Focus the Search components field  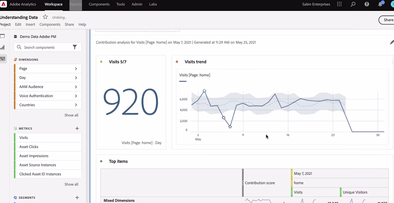click(x=48, y=47)
